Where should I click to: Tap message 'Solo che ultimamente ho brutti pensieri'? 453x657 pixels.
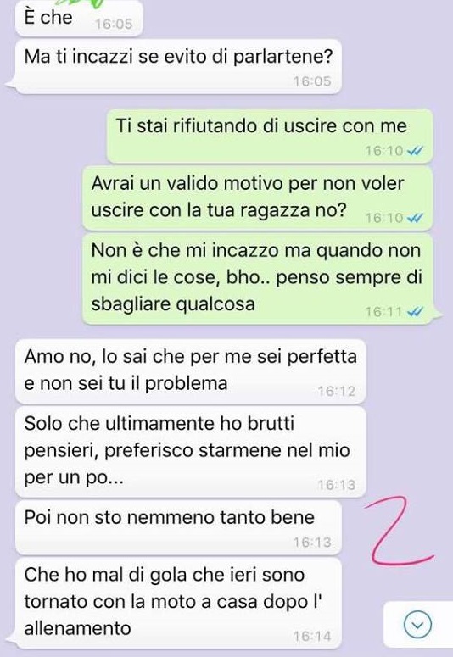click(190, 452)
